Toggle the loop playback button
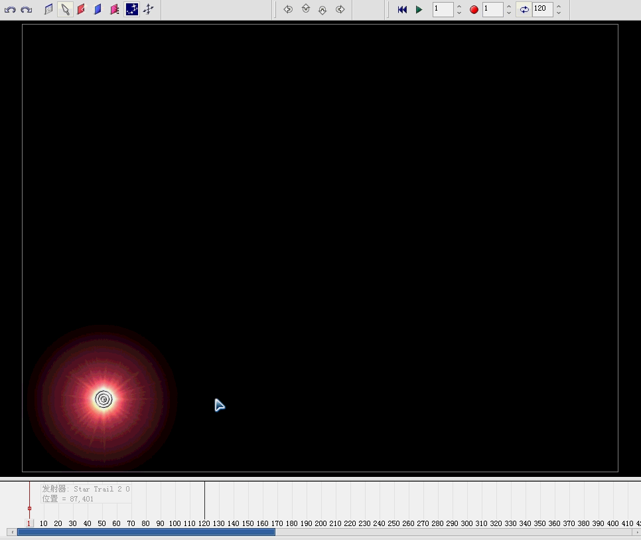 tap(524, 9)
